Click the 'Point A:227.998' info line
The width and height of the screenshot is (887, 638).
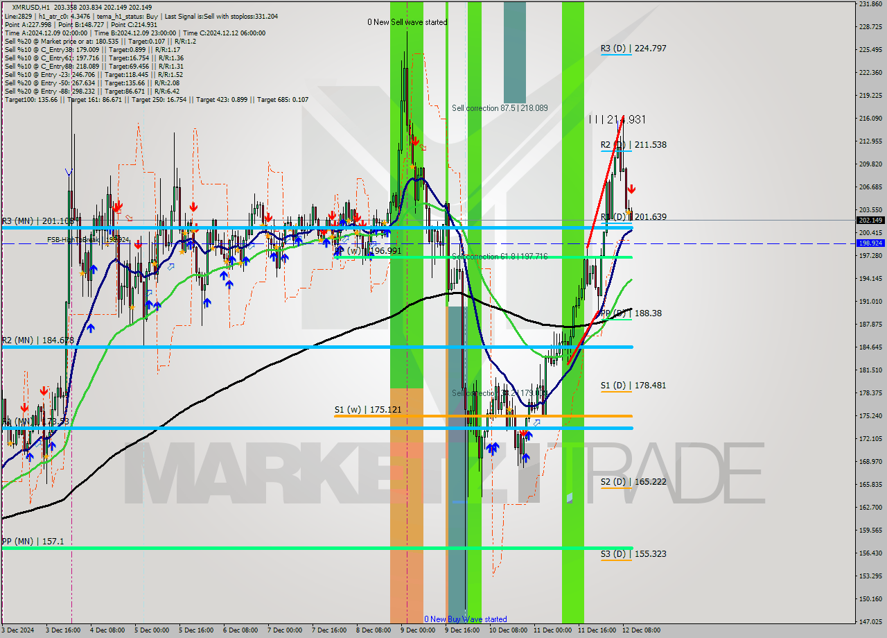(81, 24)
